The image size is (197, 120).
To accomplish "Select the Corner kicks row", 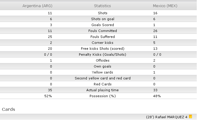I will pyautogui.click(x=98, y=43).
